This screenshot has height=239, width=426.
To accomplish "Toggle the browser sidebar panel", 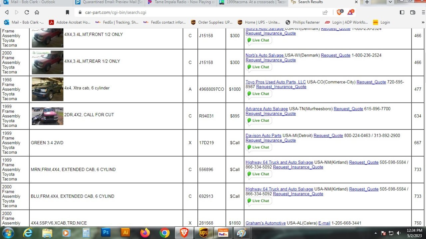I will [402, 12].
